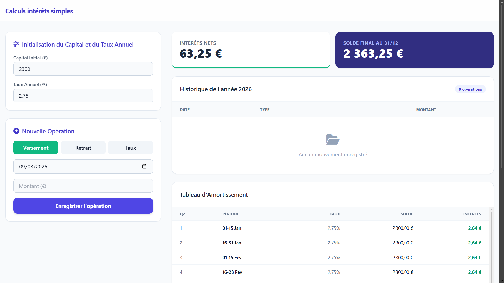Focus the Taux Annuel input field
Screen dimensions: 504x283
coord(83,96)
